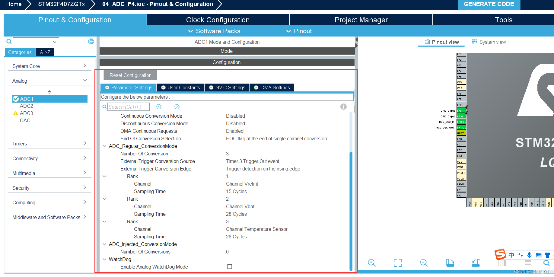Toggle Chinese input mode in IME bar
Image resolution: width=554 pixels, height=277 pixels.
[x=511, y=255]
